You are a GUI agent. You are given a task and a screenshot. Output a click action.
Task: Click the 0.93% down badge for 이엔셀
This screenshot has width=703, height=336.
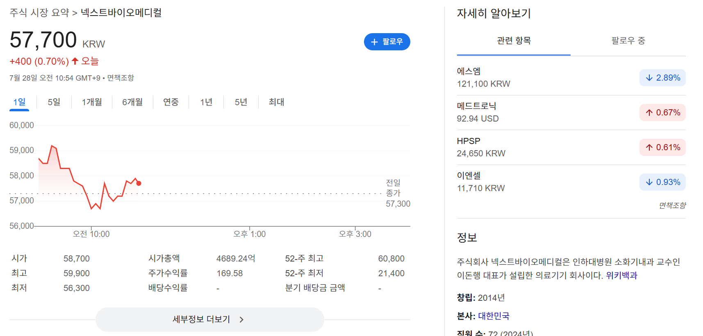click(x=662, y=182)
